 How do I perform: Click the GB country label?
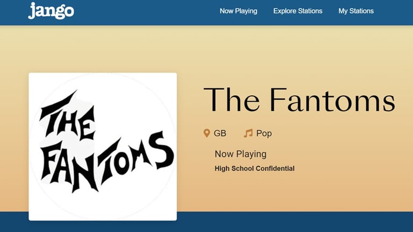tap(220, 133)
